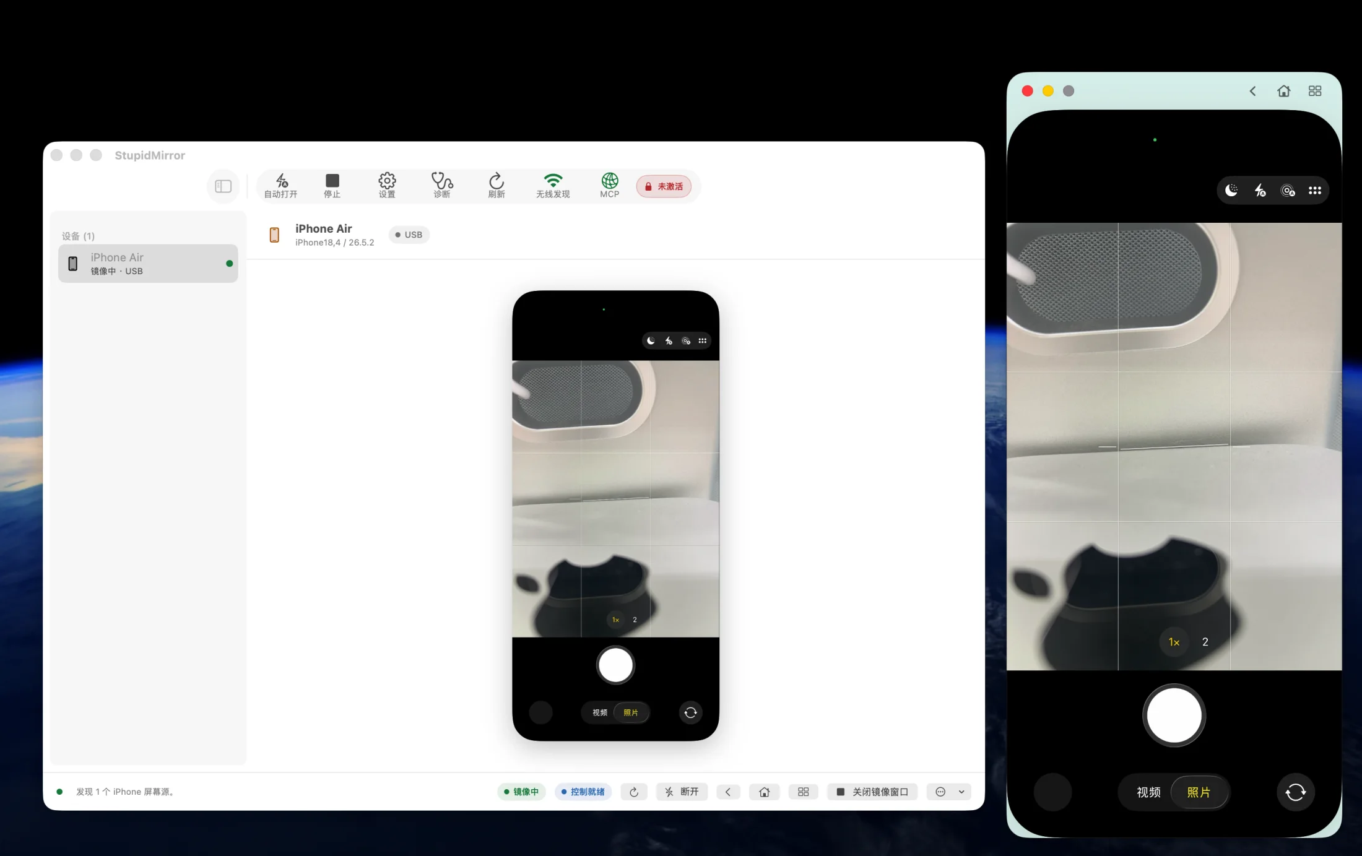Toggle flash icon in preview phone
The width and height of the screenshot is (1362, 856).
pos(669,340)
